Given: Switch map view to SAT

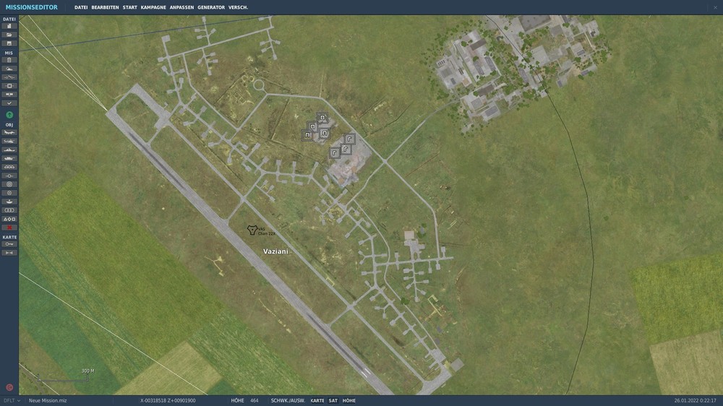Looking at the screenshot, I should [x=333, y=400].
